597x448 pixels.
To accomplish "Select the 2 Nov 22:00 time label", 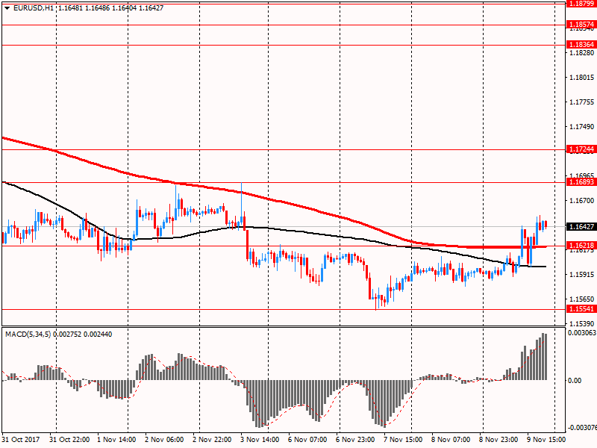I will point(212,440).
